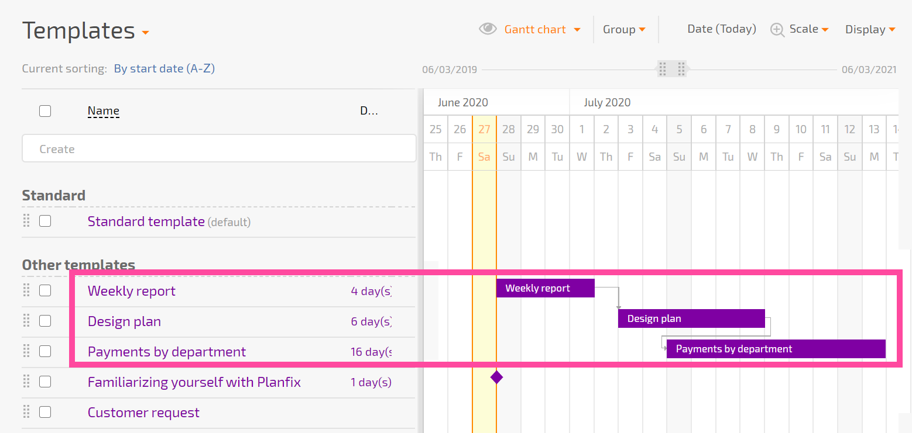Select the Weekly report Gantt bar
The height and width of the screenshot is (433, 912).
(546, 288)
